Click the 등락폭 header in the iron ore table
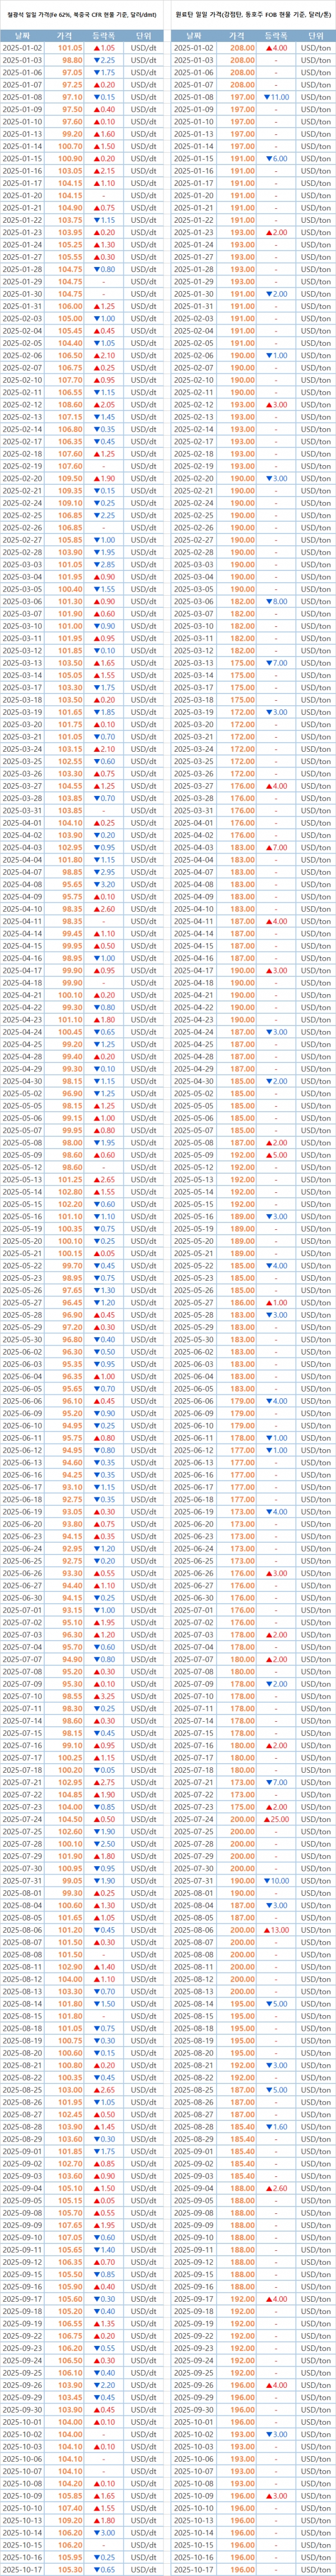 click(105, 34)
